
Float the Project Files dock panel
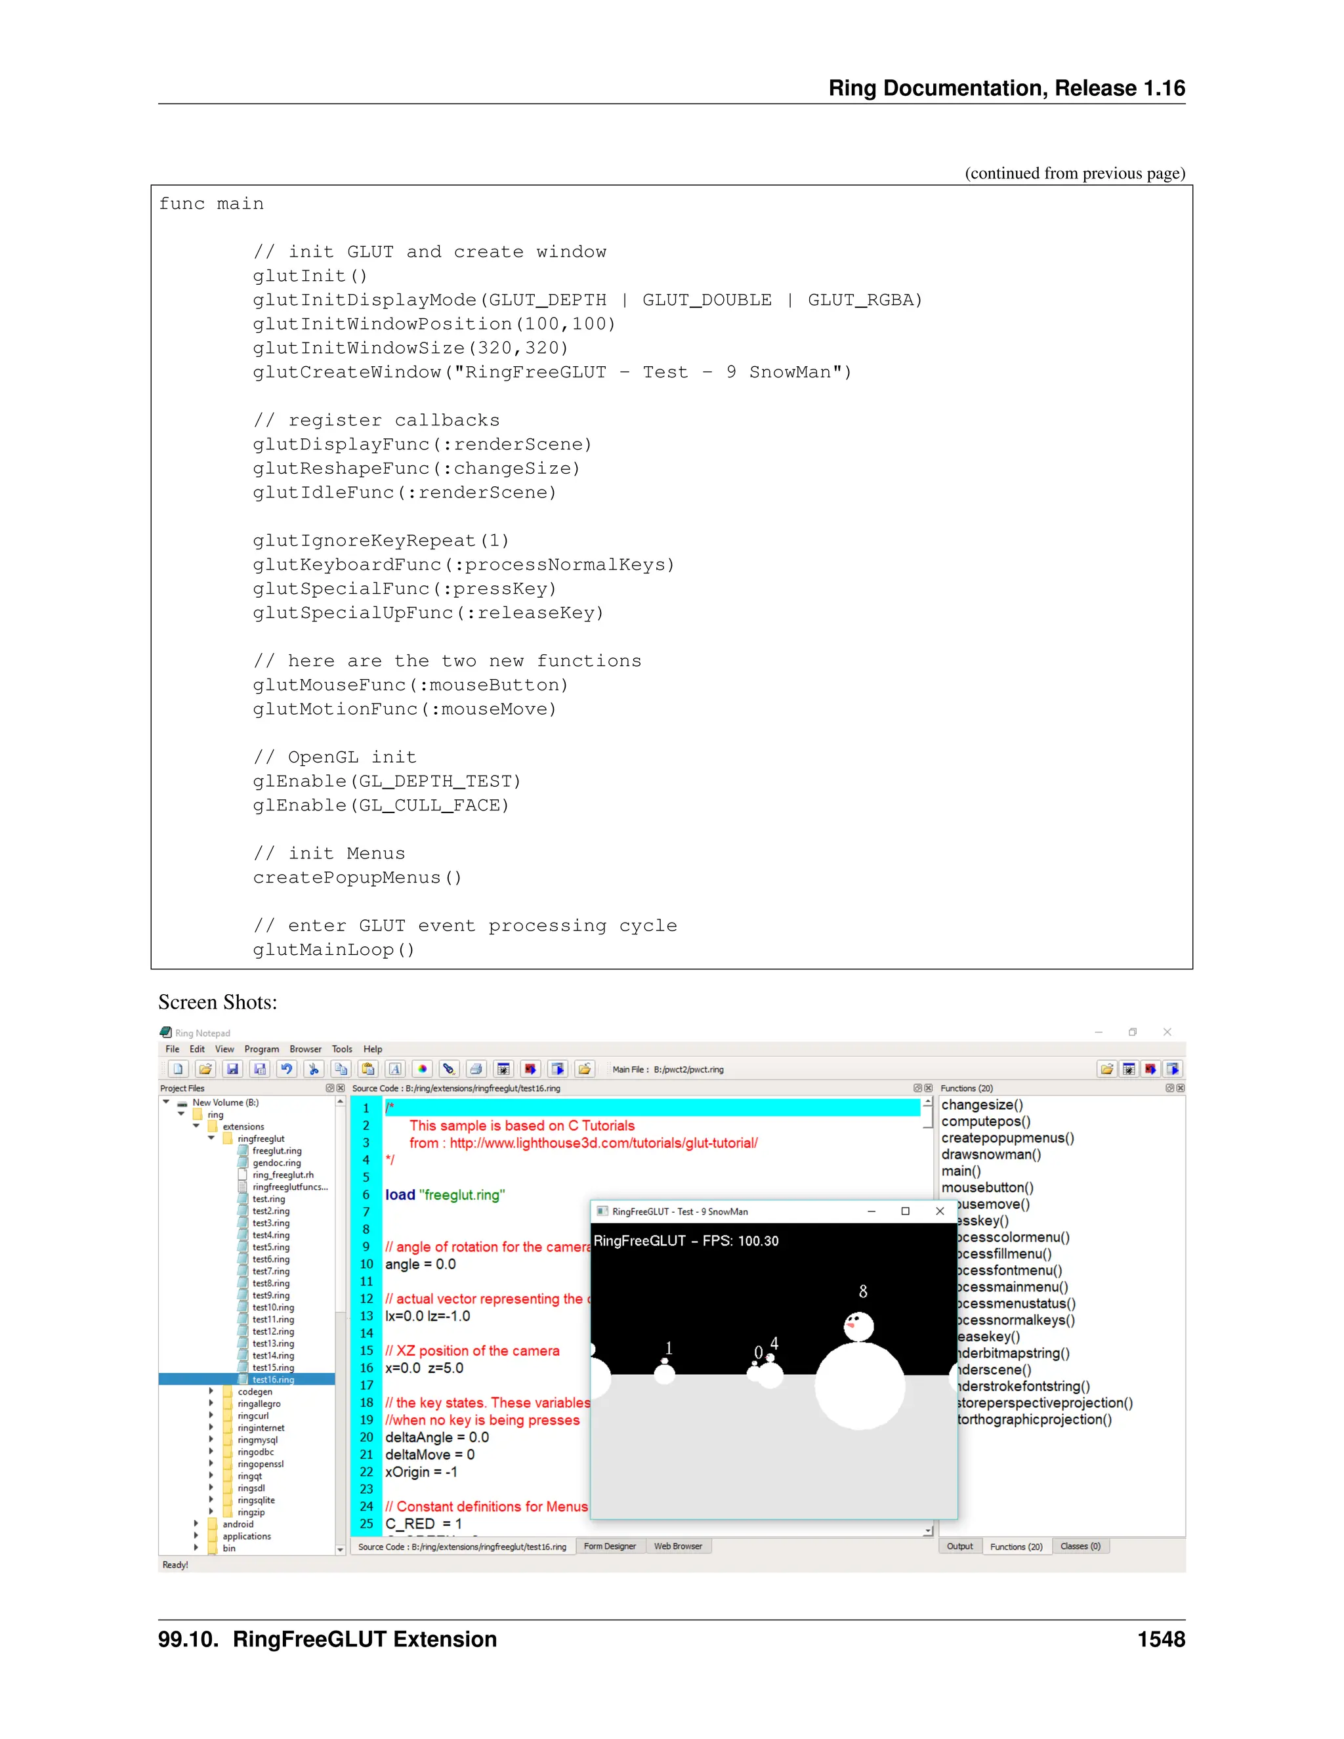(329, 1087)
